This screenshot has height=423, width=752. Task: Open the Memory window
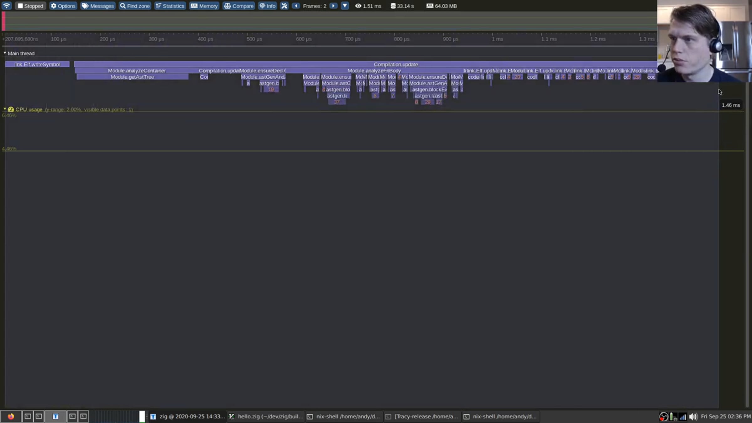[204, 6]
